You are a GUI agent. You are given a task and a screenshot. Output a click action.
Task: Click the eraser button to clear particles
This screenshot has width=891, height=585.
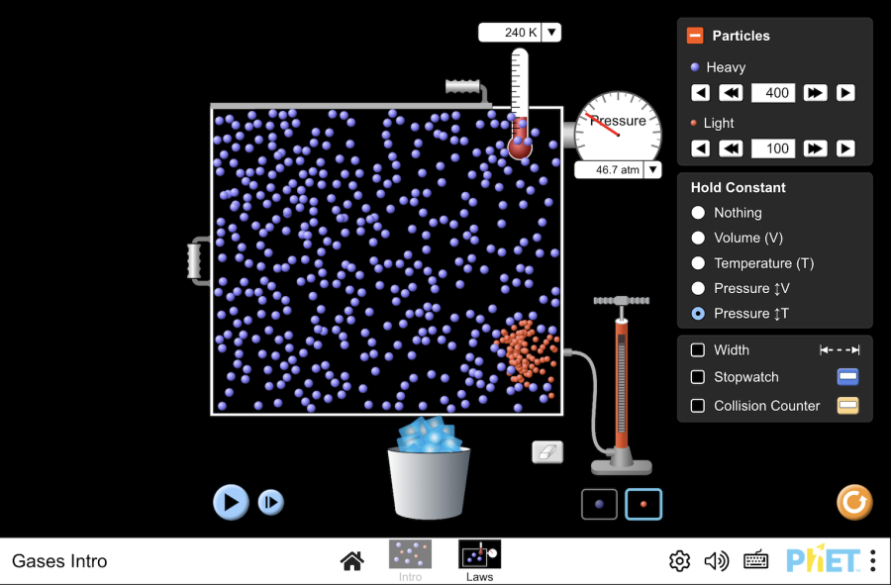547,452
